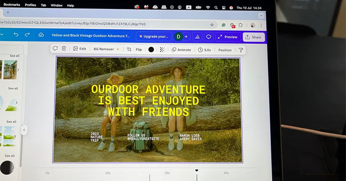The image size is (346, 181).
Task: Open the Profiles menu
Action: [x=30, y=5]
